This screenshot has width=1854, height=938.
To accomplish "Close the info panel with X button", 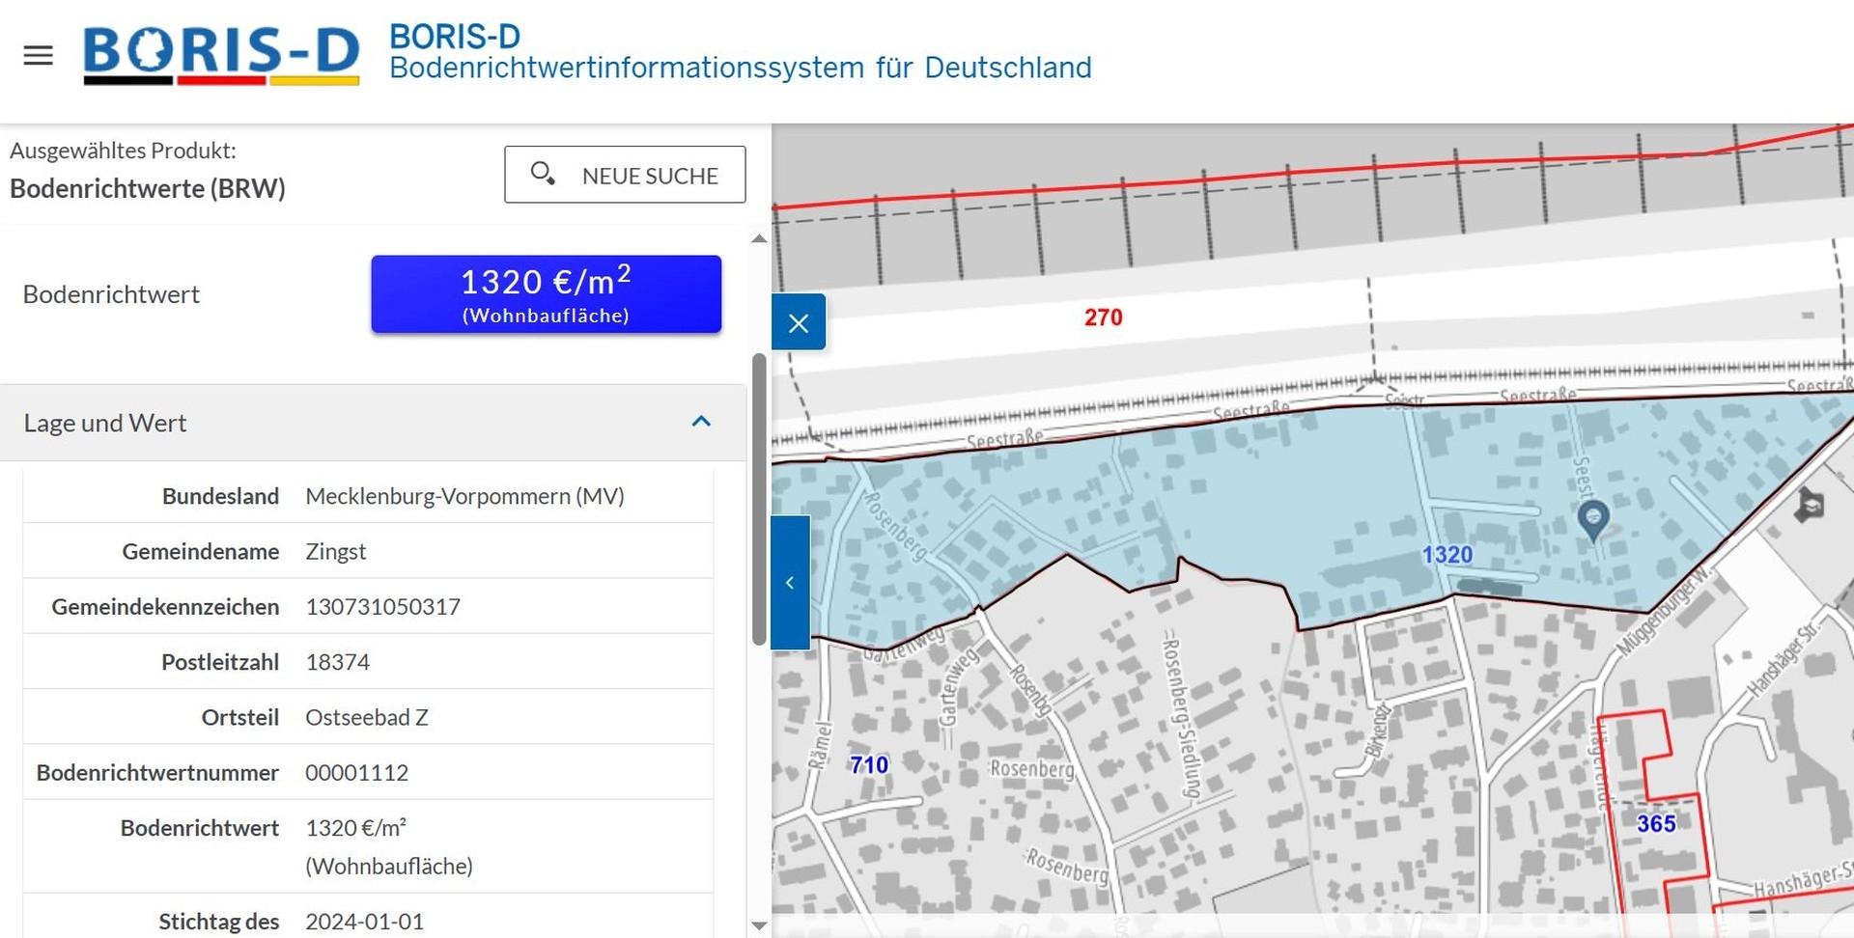I will pos(799,322).
